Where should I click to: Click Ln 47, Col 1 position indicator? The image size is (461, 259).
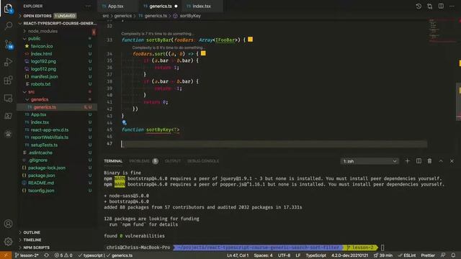(238, 255)
